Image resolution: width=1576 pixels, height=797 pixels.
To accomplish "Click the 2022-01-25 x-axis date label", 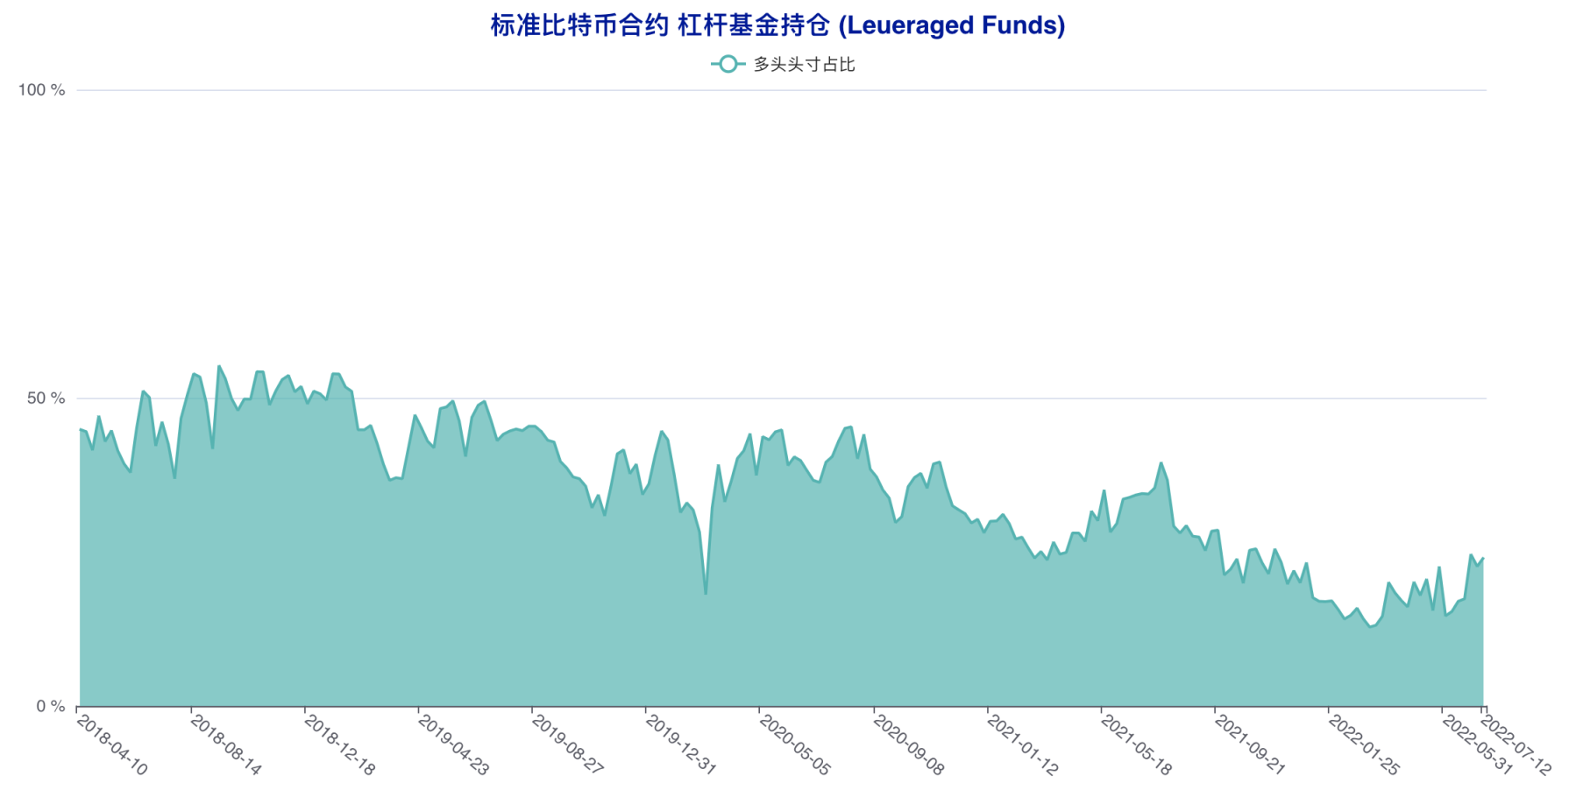I will click(x=1364, y=745).
